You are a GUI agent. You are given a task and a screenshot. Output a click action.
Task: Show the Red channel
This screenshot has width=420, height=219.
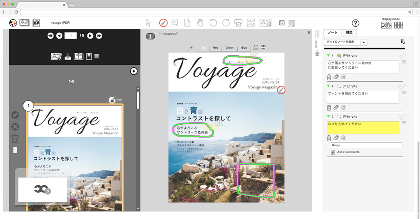tap(215, 48)
